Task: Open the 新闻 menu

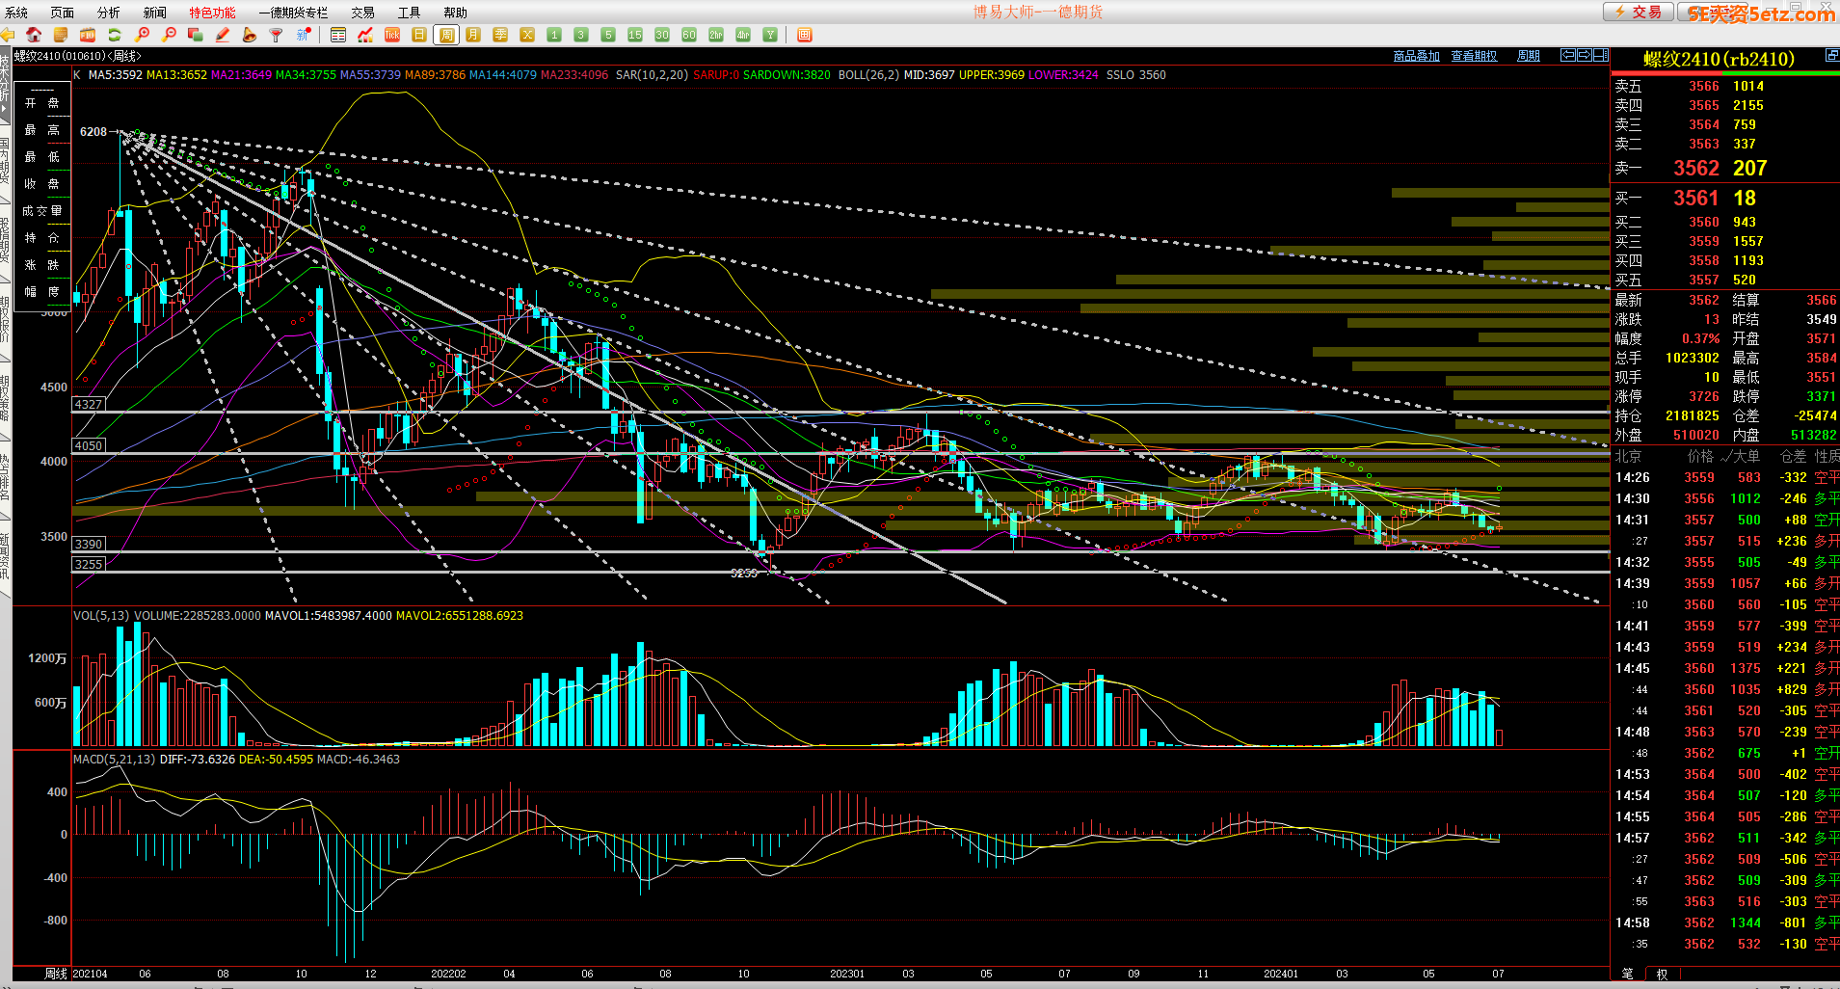Action: coord(155,13)
